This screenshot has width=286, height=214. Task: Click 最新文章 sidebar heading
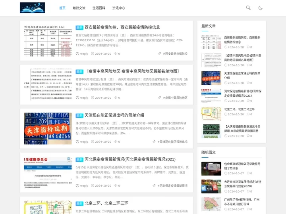click(209, 26)
